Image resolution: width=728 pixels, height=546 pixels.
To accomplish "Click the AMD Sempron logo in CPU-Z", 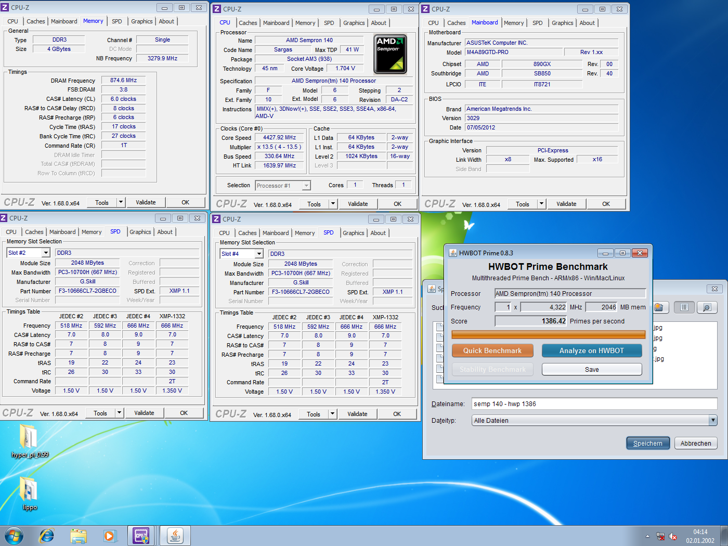I will click(390, 54).
